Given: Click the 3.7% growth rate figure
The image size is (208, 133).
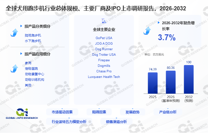Looking at the screenshot, I should 167,37.
